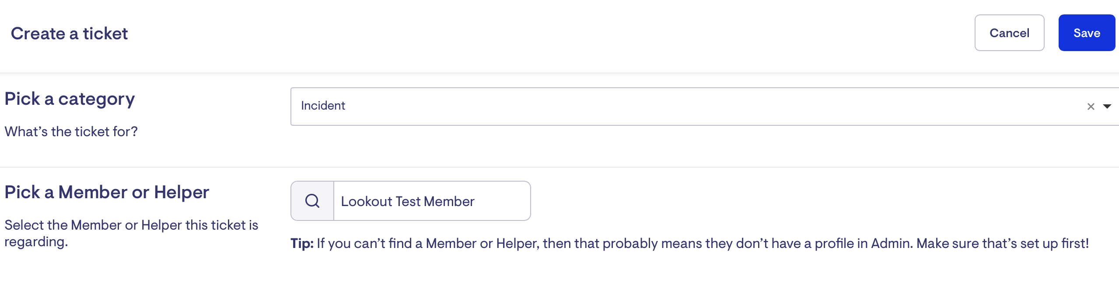Click the 'Pick a Member or Helper' heading
This screenshot has width=1119, height=296.
(107, 192)
